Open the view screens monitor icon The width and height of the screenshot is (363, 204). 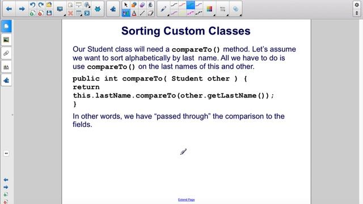click(x=60, y=9)
